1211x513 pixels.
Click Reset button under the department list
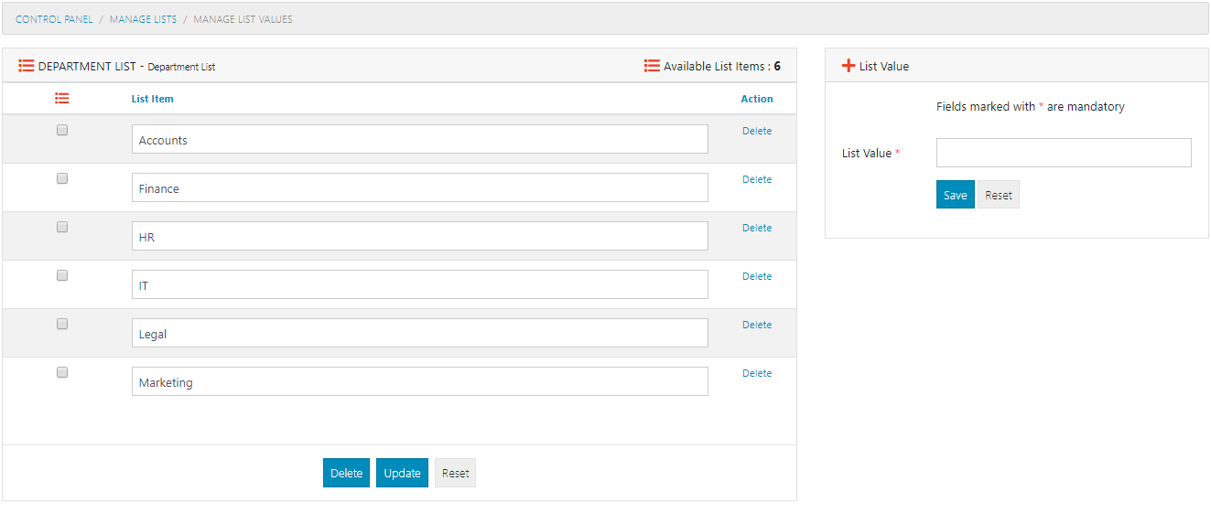[x=455, y=473]
